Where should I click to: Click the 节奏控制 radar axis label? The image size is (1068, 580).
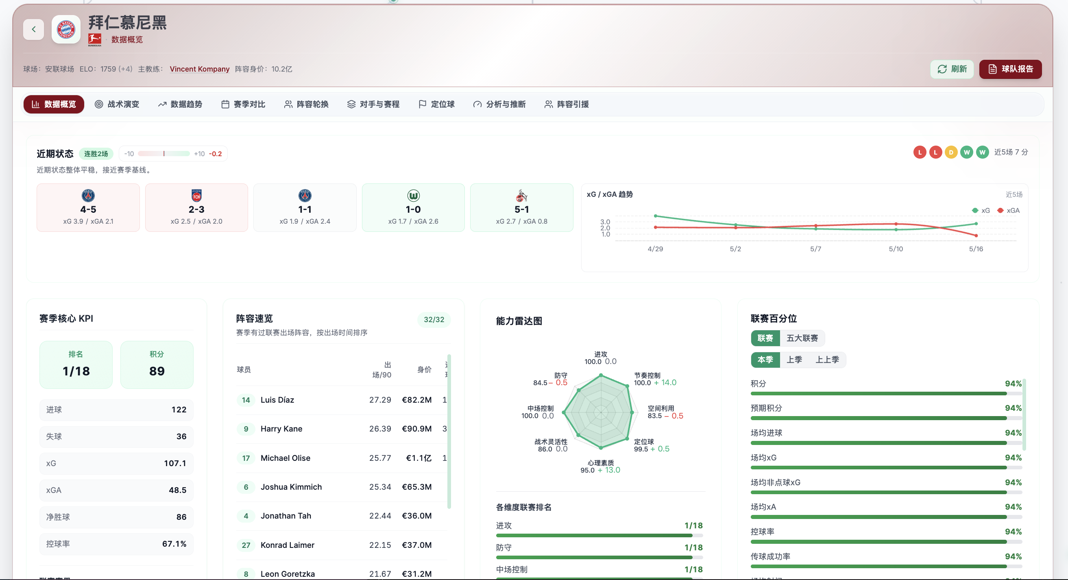tap(647, 375)
